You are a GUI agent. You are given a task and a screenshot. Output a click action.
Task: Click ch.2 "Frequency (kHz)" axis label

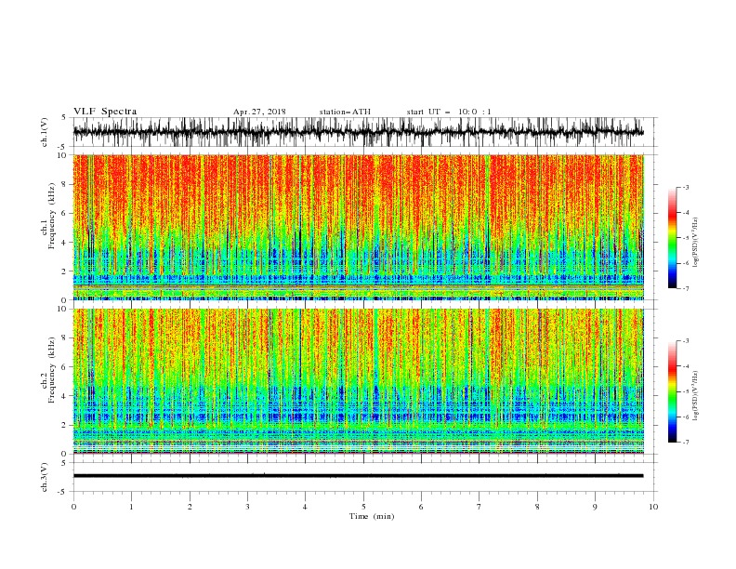tap(52, 370)
